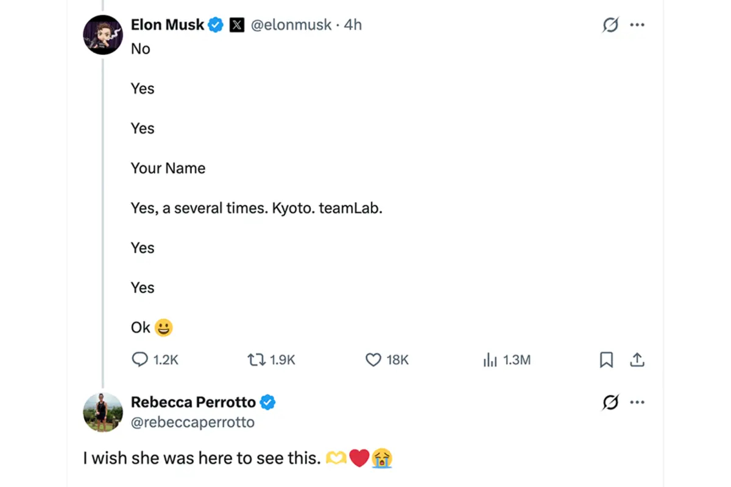The width and height of the screenshot is (731, 487).
Task: Click the 4h timestamp on the tweet
Action: pyautogui.click(x=353, y=25)
